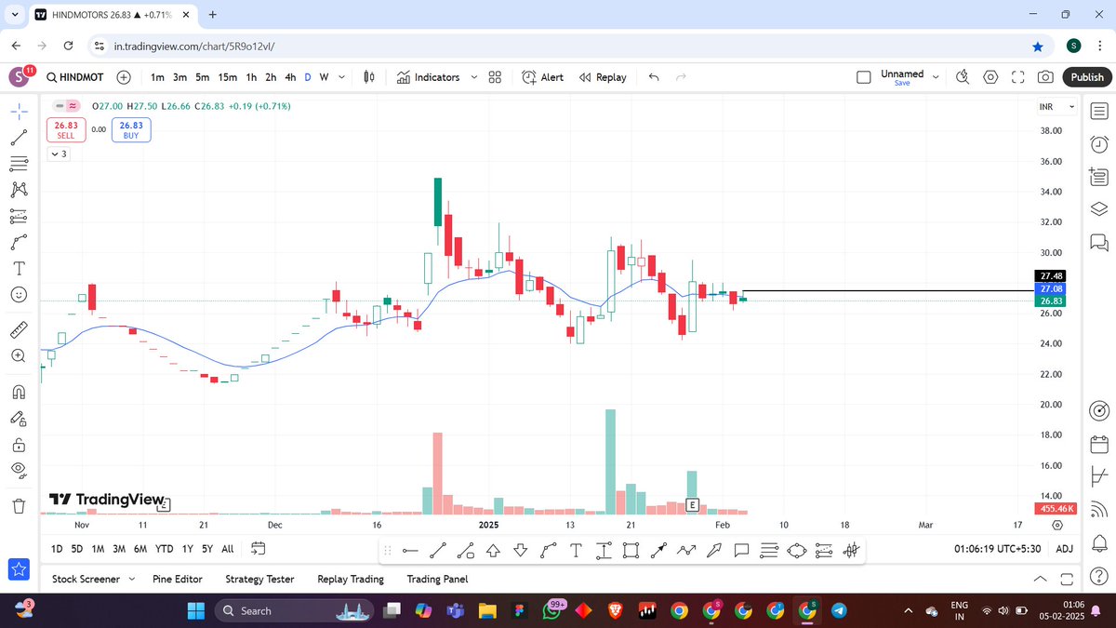Undo the last chart action
1116x628 pixels.
[x=654, y=77]
